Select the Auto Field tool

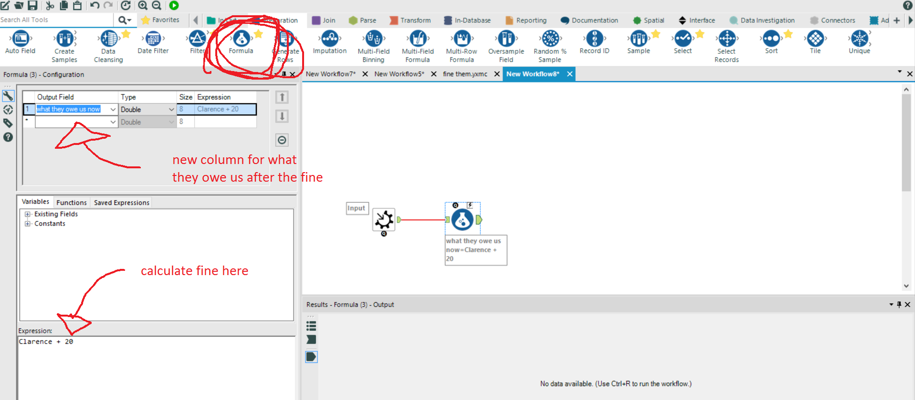click(x=21, y=42)
